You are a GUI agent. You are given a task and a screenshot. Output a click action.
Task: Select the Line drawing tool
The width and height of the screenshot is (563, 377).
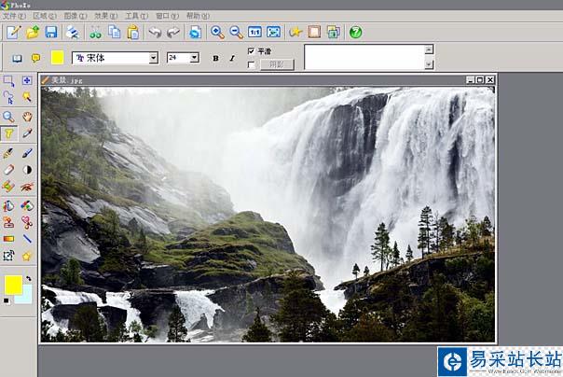27,239
